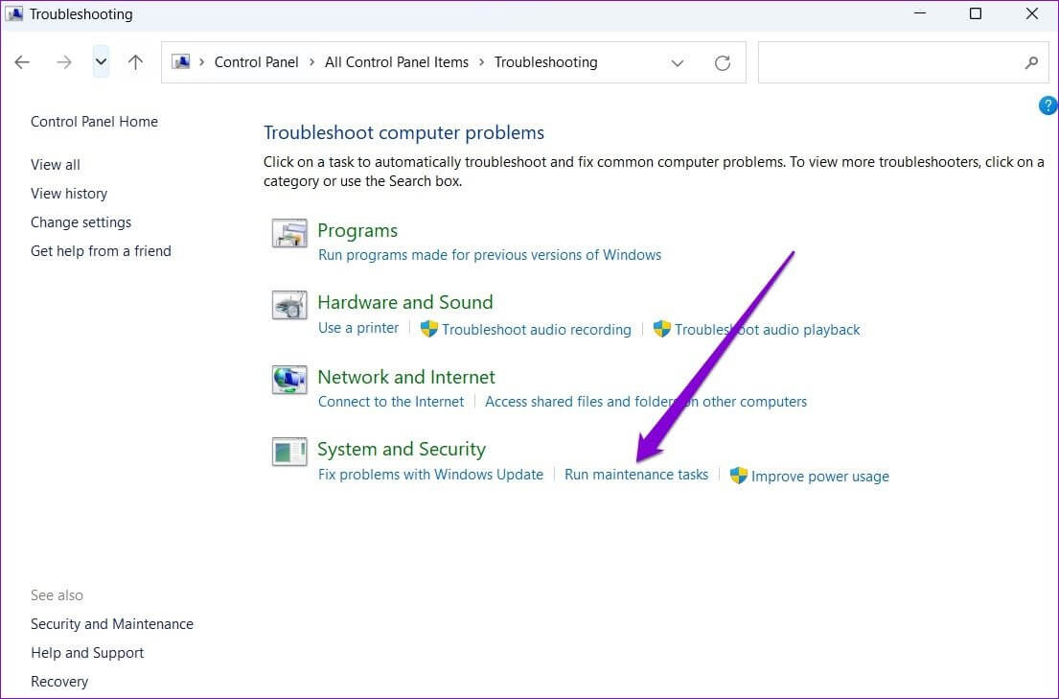
Task: Click the Use a printer link
Action: tap(358, 328)
